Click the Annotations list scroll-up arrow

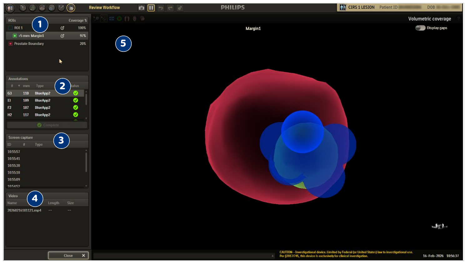click(x=86, y=91)
